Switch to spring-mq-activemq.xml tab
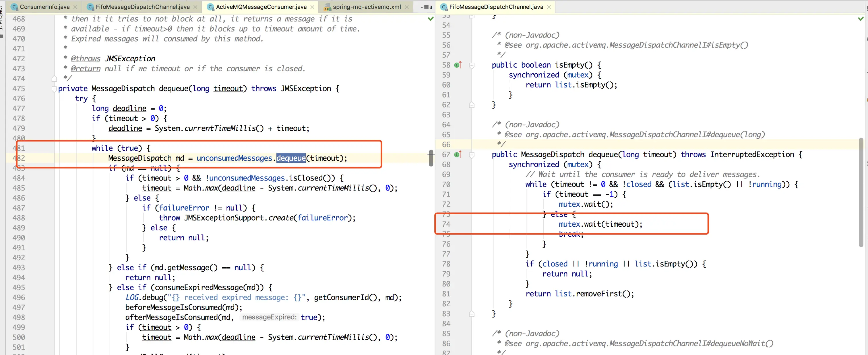Viewport: 868px width, 355px height. [367, 7]
